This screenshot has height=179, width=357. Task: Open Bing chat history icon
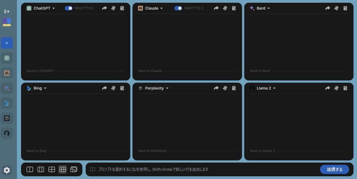[x=122, y=88]
